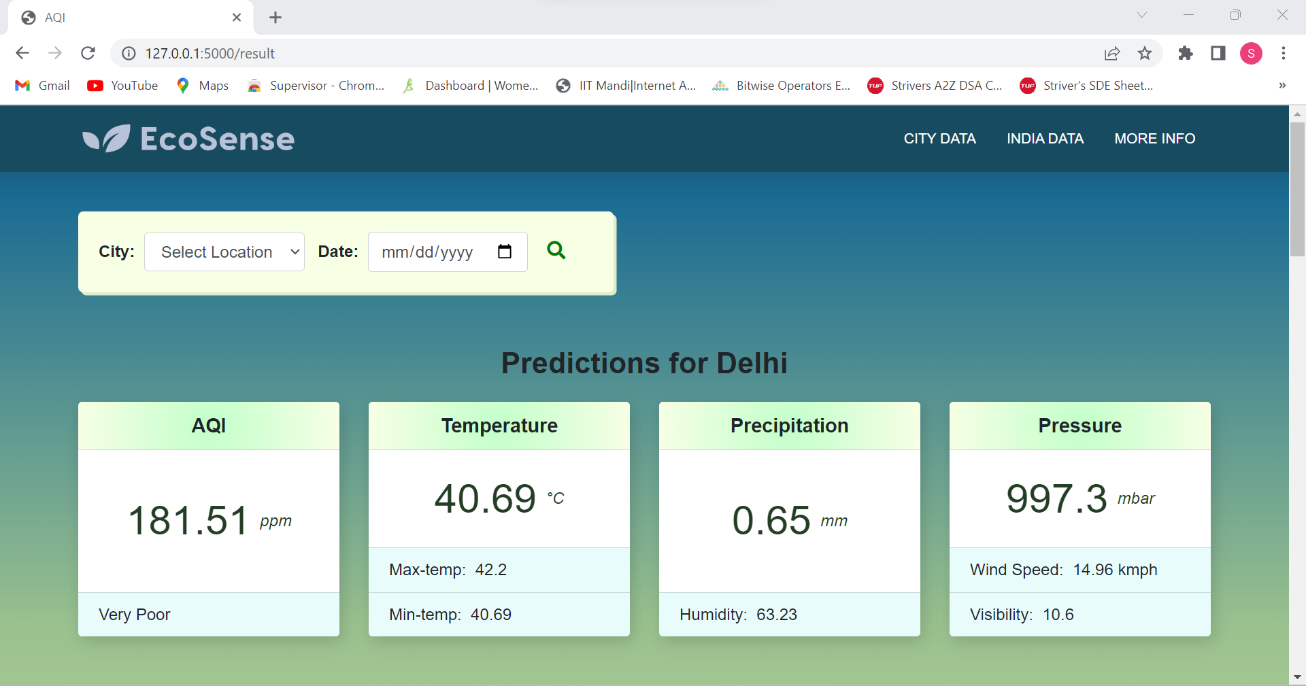Open YouTube from the bookmarks bar
1306x686 pixels.
tap(122, 85)
